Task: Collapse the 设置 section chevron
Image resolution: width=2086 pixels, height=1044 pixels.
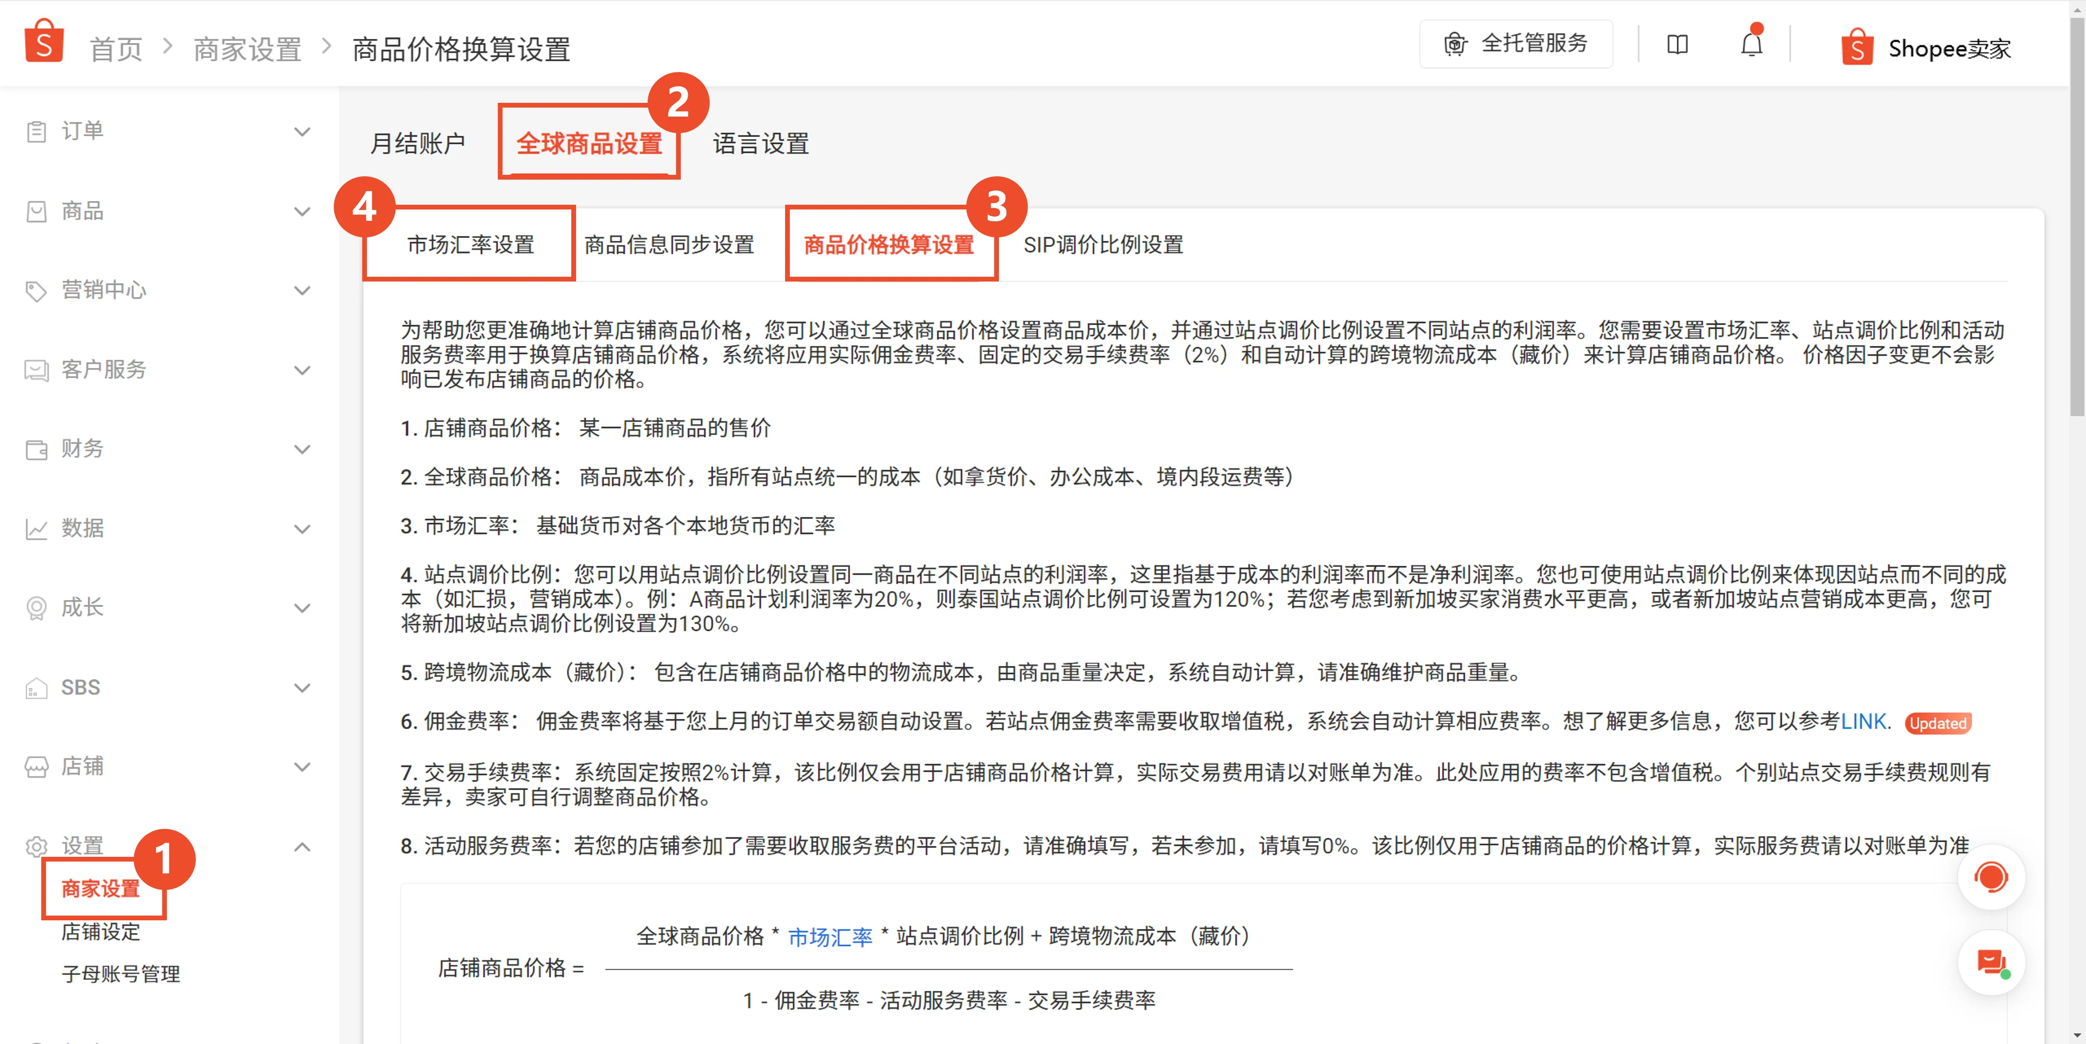Action: click(302, 846)
